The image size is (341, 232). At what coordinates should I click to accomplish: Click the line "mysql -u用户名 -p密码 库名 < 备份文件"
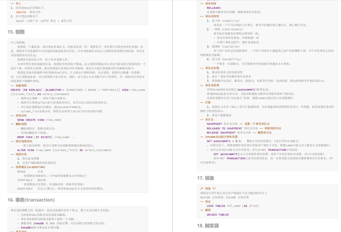[x=44, y=21]
